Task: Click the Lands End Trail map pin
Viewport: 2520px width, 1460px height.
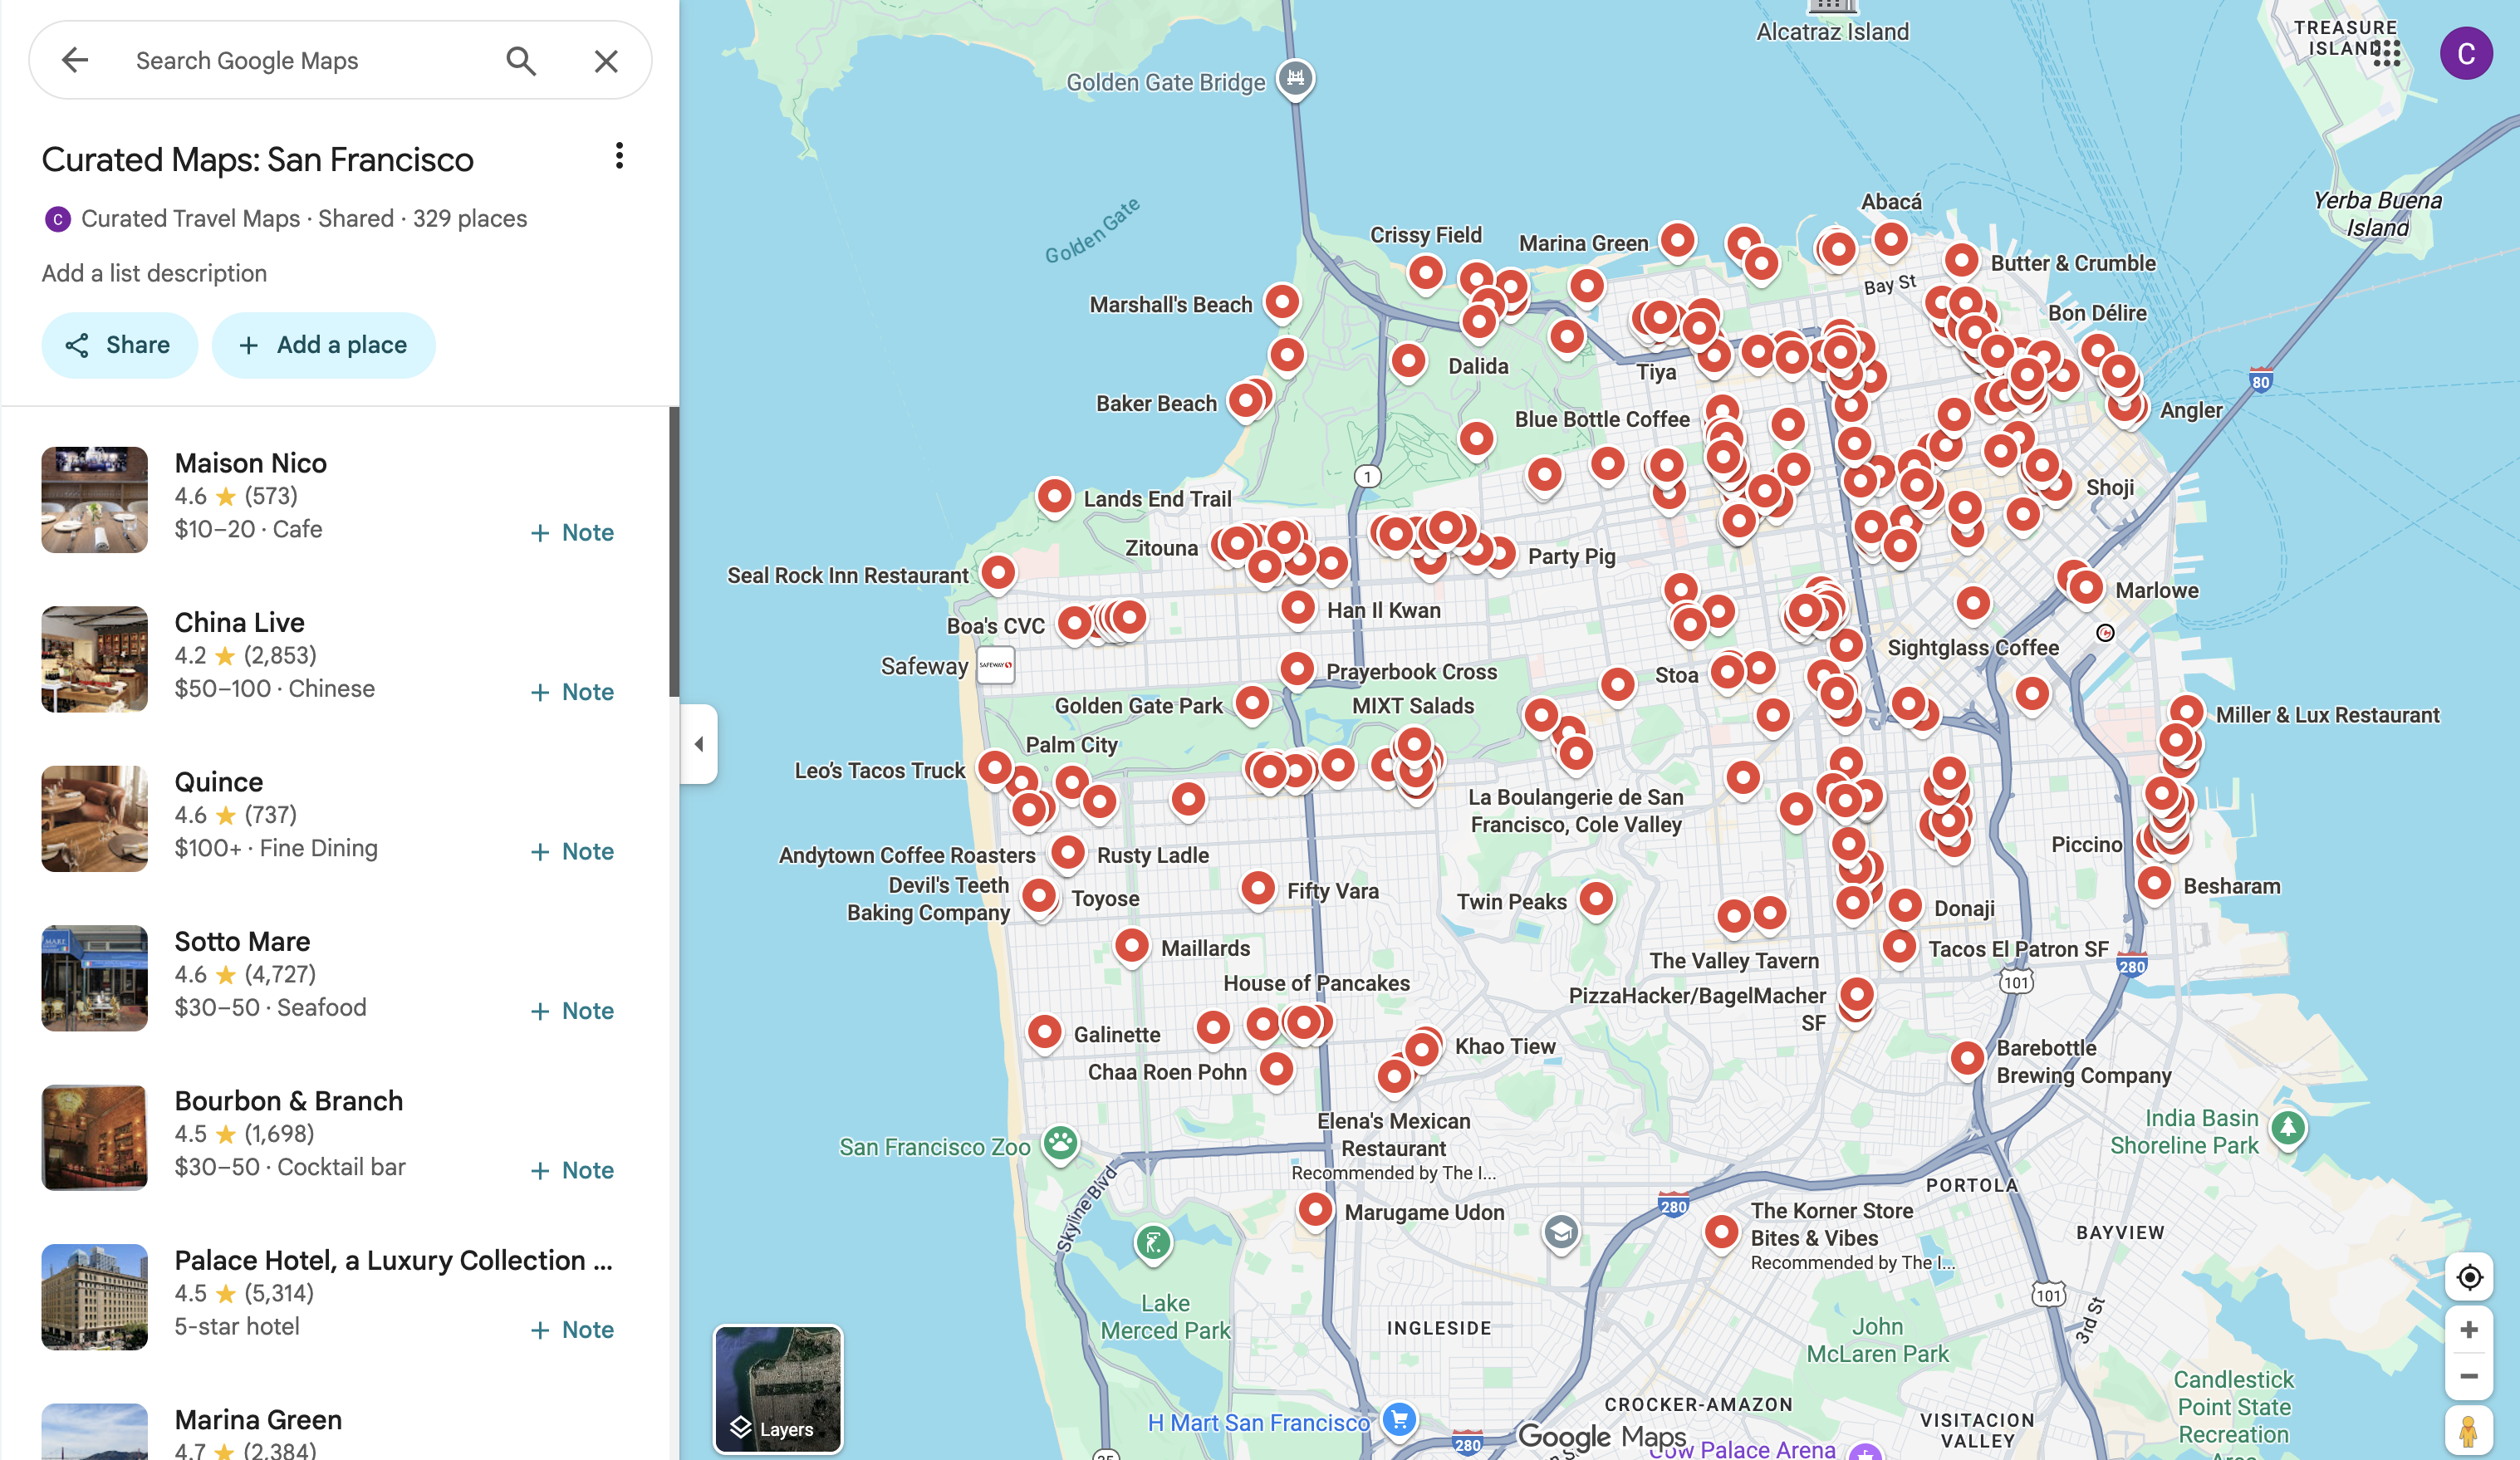Action: pyautogui.click(x=1054, y=496)
